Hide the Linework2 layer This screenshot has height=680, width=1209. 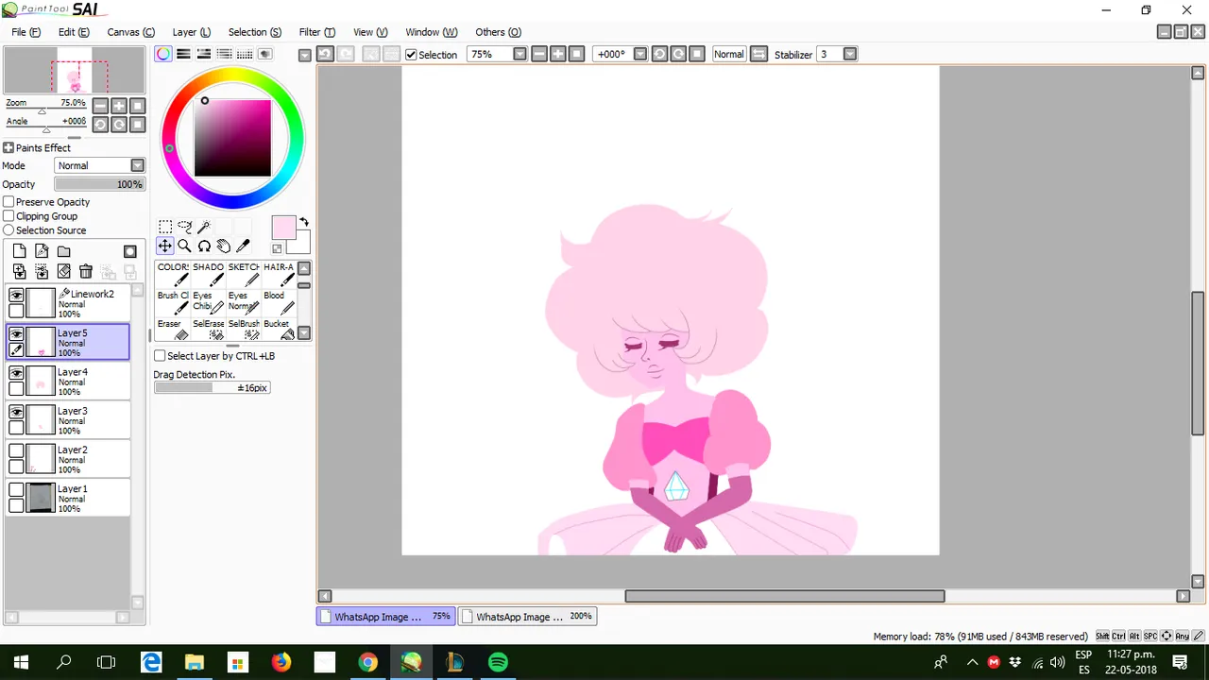[16, 296]
